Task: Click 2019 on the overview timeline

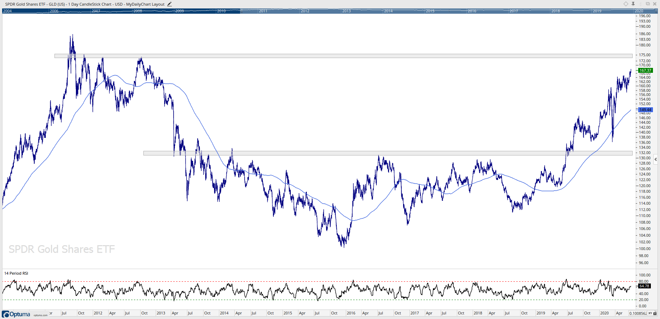Action: [597, 11]
